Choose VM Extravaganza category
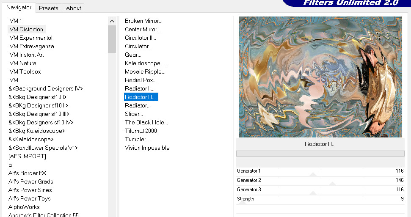The image size is (411, 217). click(x=32, y=46)
